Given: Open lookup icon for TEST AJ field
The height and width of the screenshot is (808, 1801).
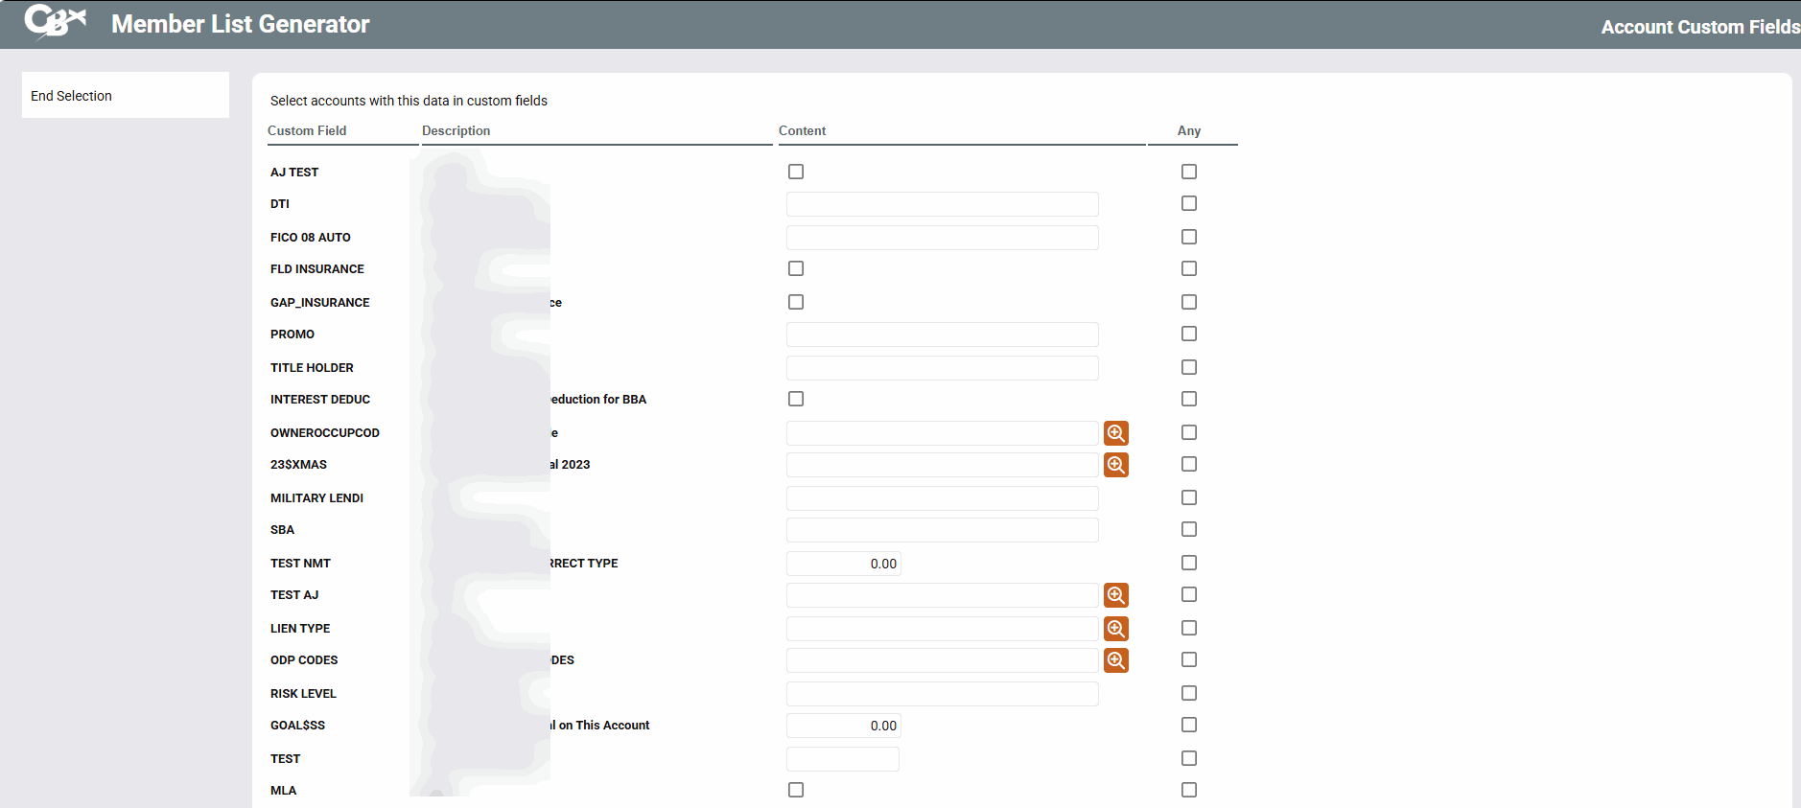Looking at the screenshot, I should tap(1115, 595).
